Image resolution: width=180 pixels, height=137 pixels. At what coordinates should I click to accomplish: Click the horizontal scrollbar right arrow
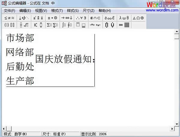pyautogui.click(x=172, y=129)
